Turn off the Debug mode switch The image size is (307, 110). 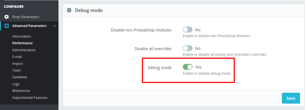[188, 67]
